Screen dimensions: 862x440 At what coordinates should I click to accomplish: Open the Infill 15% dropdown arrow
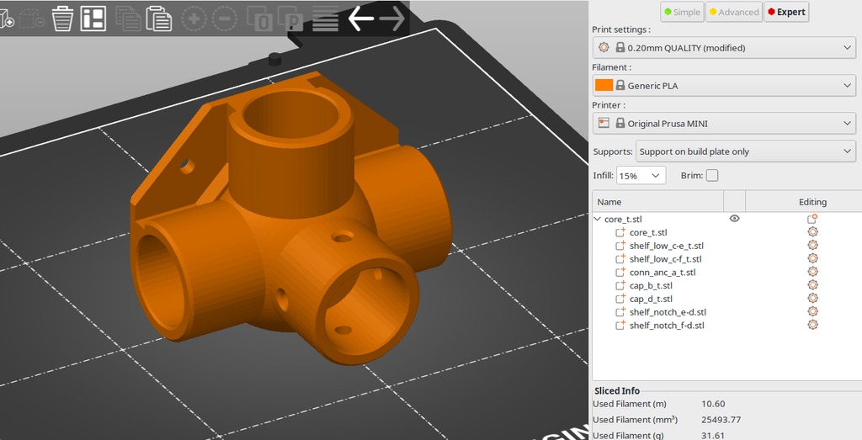click(x=655, y=175)
